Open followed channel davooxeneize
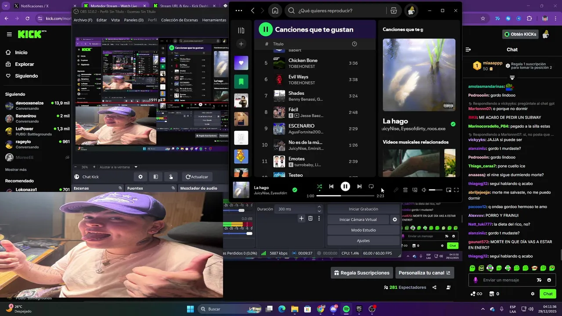The image size is (562, 316). 37,106
